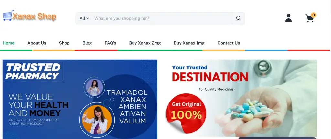Open the Buy Xanax 1mg link
The image size is (331, 139).
pyautogui.click(x=189, y=43)
